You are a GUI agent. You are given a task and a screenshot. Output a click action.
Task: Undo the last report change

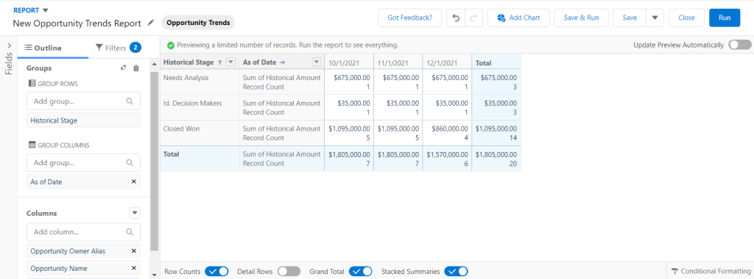(456, 18)
